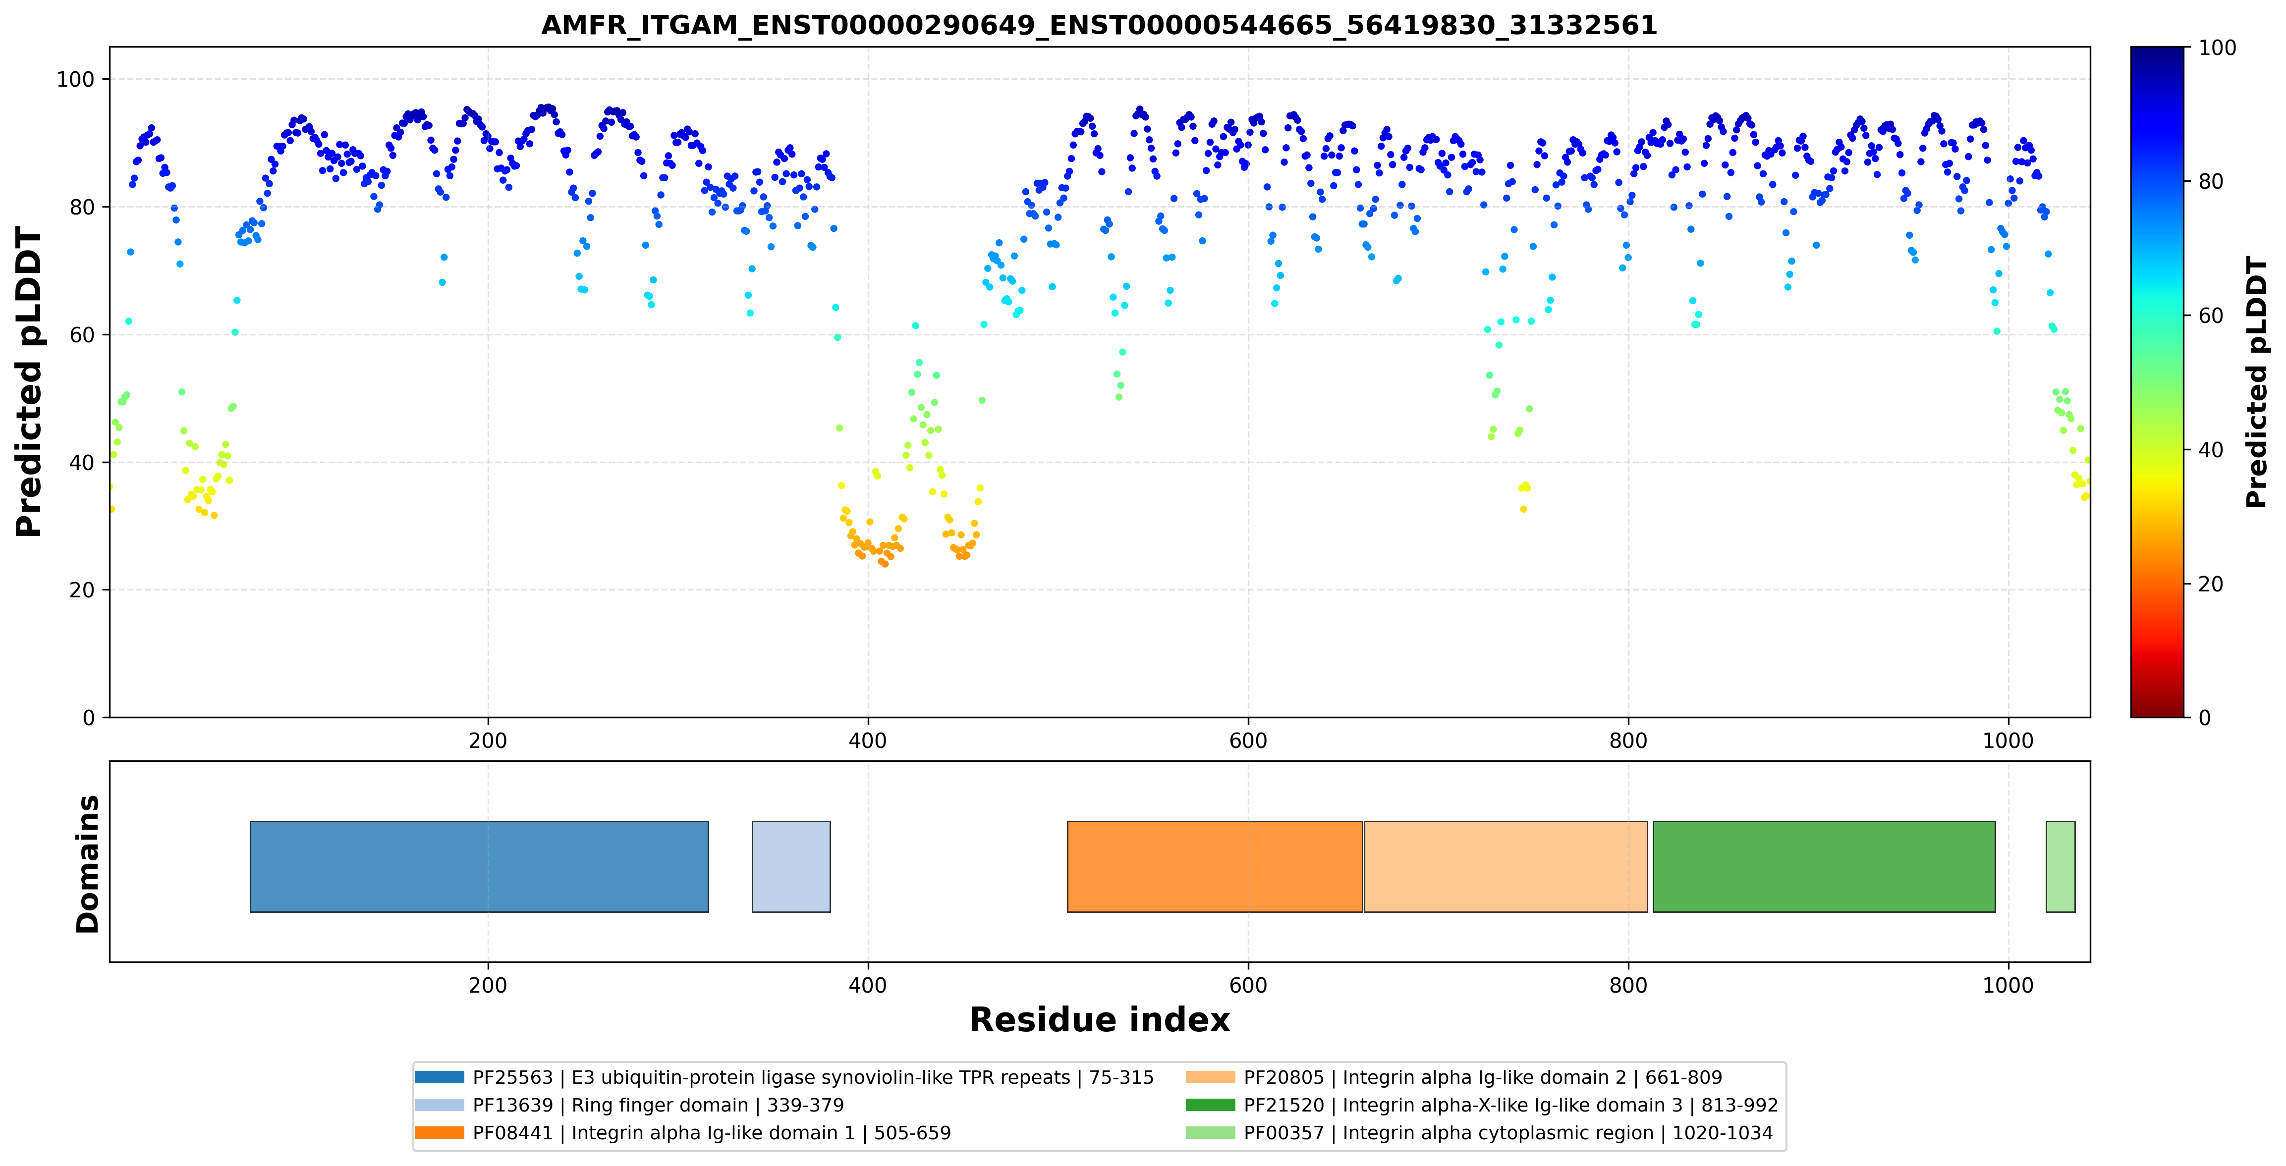
Task: Click the Domains axis label
Action: [x=88, y=864]
